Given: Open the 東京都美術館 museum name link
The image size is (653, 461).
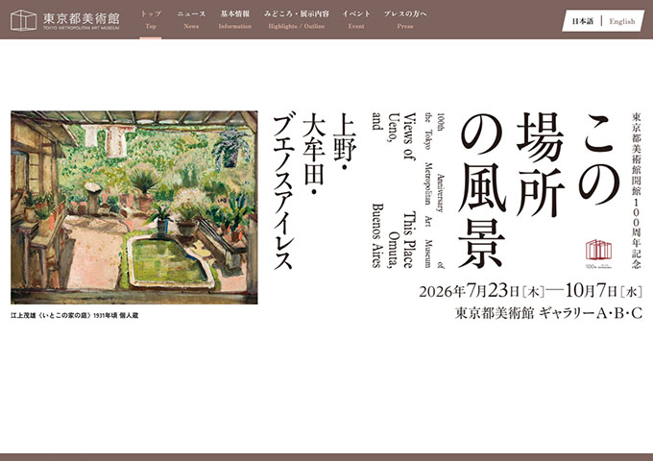Looking at the screenshot, I should [82, 20].
